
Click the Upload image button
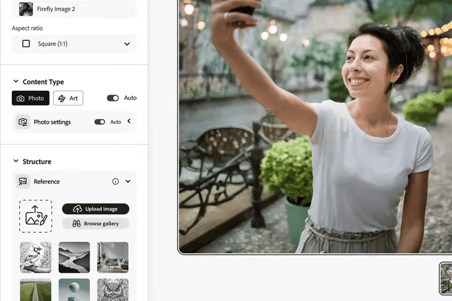(x=96, y=209)
